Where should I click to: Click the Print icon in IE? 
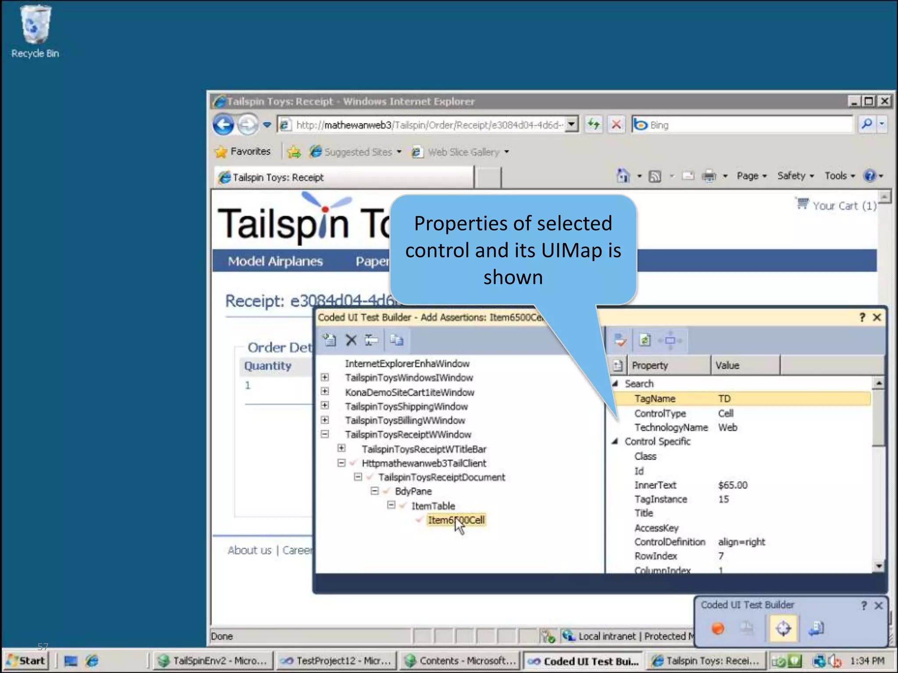click(709, 176)
